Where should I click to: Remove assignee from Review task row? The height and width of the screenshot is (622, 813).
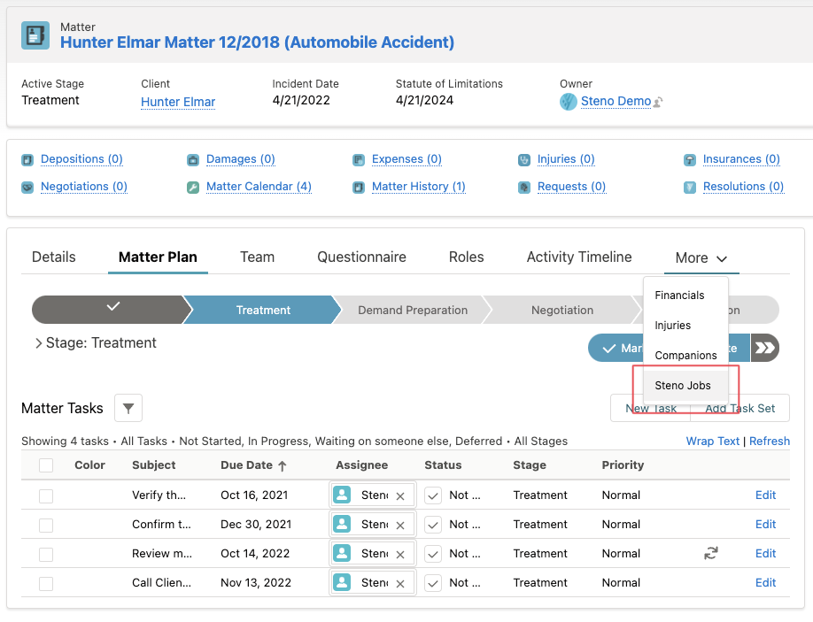[x=400, y=555]
